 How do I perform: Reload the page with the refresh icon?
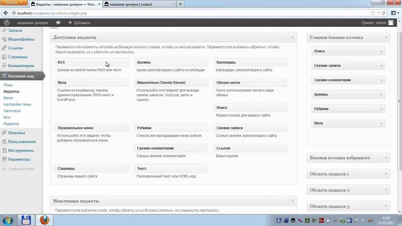click(x=383, y=13)
